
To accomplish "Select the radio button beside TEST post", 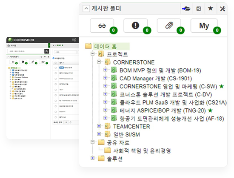I will click(x=56, y=90).
